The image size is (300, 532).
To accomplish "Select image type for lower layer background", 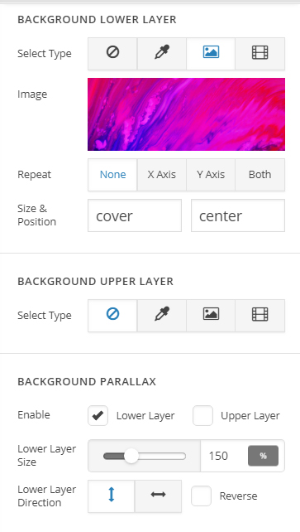I will (211, 54).
